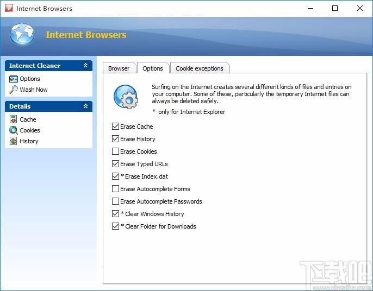Uncheck the Erase Cache checkbox
Viewport: 373px width, 291px height.
(x=115, y=126)
